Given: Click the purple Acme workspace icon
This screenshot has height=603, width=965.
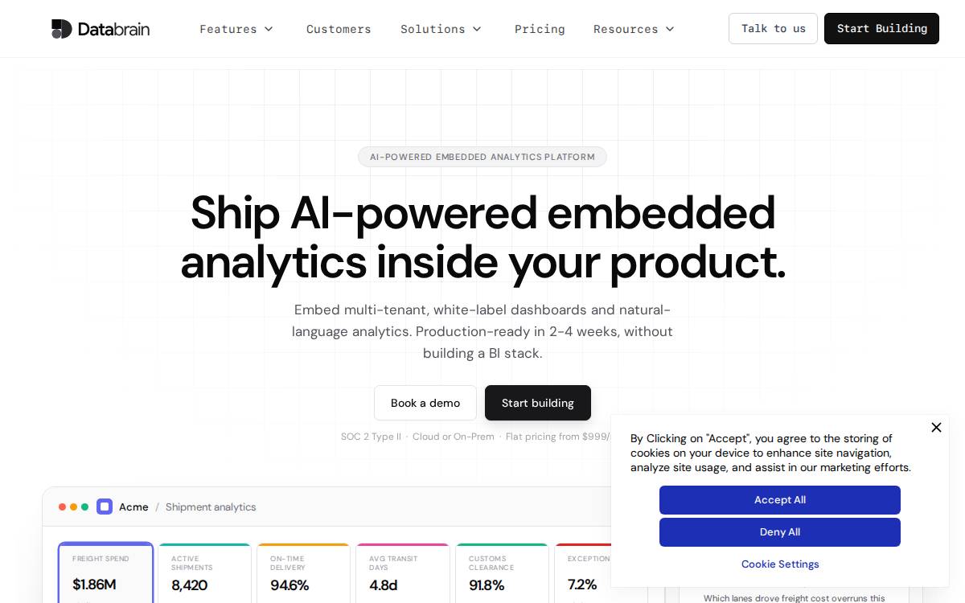Looking at the screenshot, I should (105, 507).
